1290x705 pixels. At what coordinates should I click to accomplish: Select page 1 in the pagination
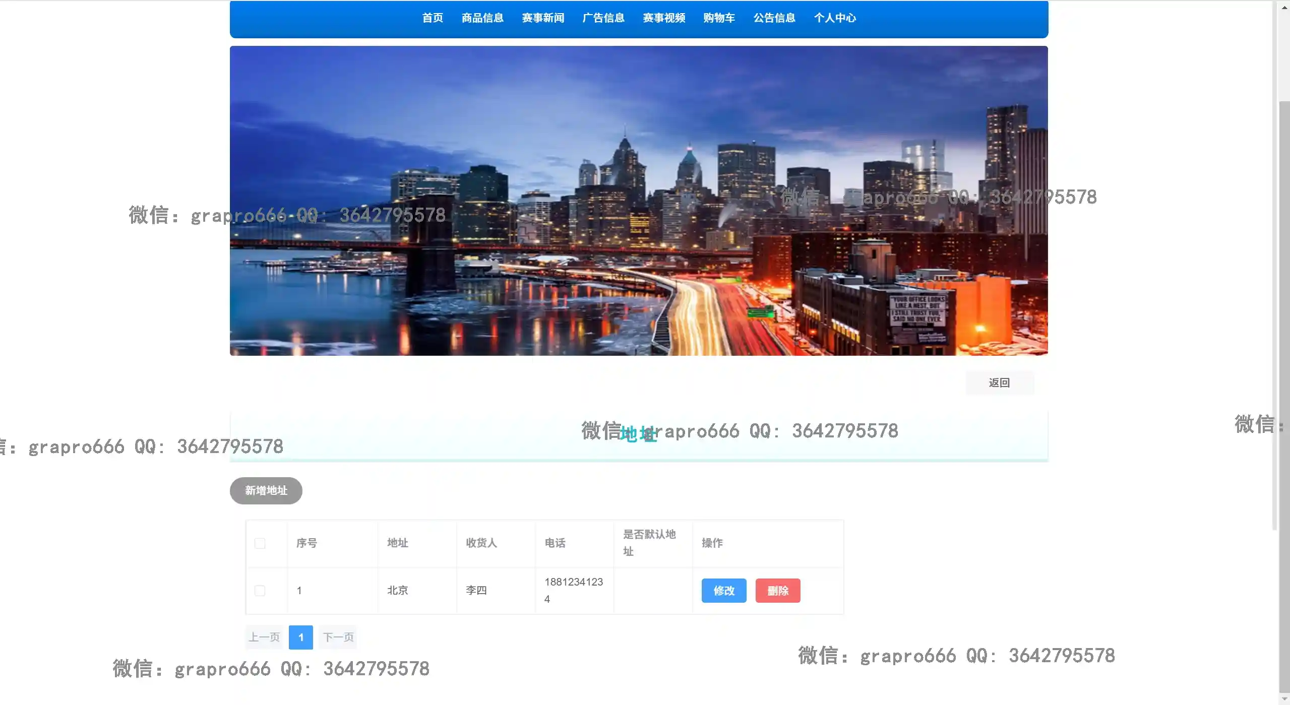click(301, 637)
